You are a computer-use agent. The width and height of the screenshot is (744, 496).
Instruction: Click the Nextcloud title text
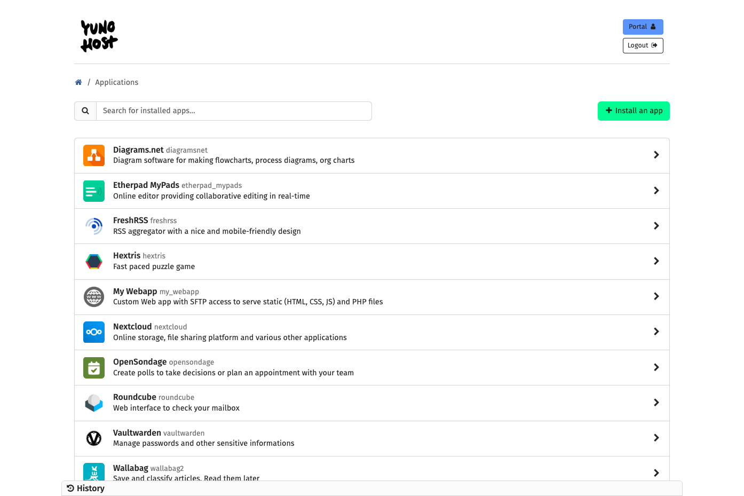click(x=132, y=327)
